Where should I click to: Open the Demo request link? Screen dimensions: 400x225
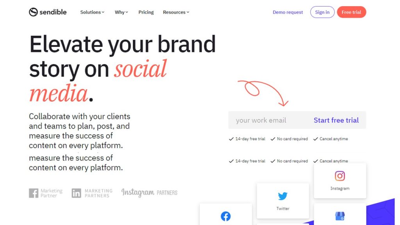[x=288, y=12]
